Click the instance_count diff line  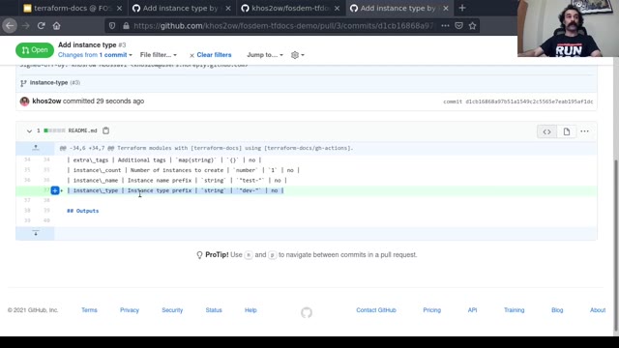click(x=306, y=170)
